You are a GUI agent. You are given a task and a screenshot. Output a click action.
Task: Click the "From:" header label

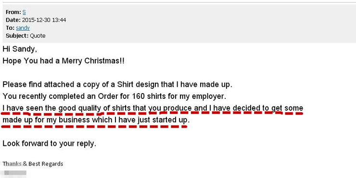pyautogui.click(x=13, y=12)
